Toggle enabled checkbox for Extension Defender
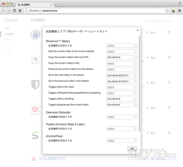Image resolution: width=183 pixels, height=167 pixels. [148, 83]
